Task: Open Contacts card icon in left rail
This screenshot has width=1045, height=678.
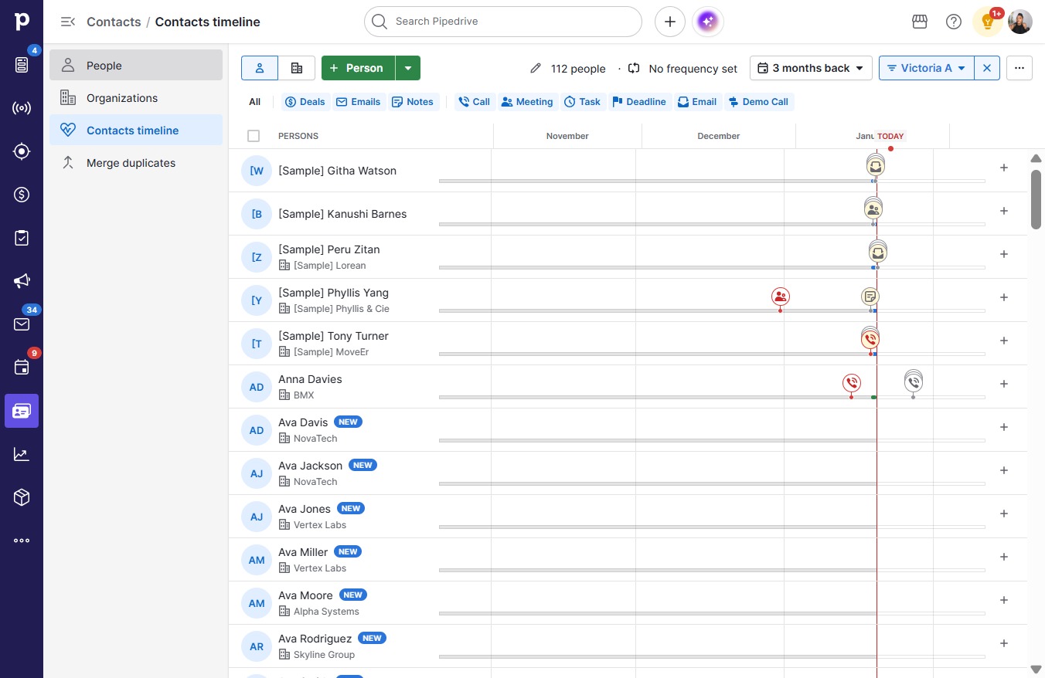Action: 22,411
